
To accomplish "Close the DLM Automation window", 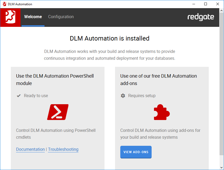I will point(217,4).
